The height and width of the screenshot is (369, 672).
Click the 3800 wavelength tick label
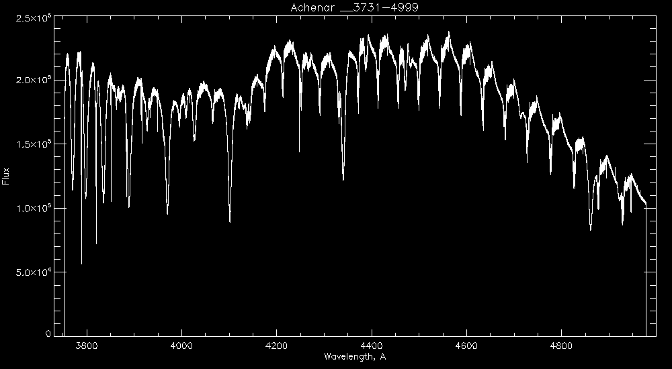pos(87,346)
